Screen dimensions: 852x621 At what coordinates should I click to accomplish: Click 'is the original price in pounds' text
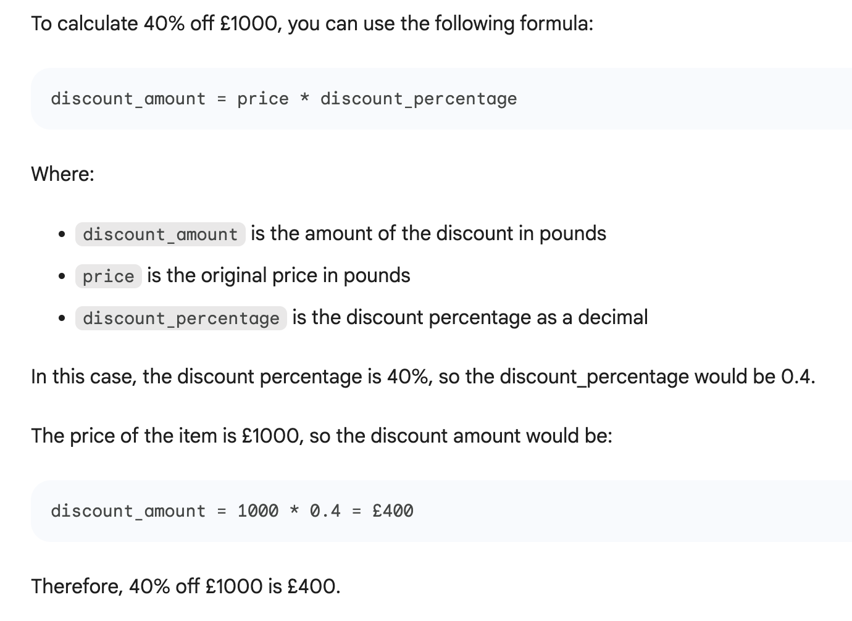tap(278, 275)
